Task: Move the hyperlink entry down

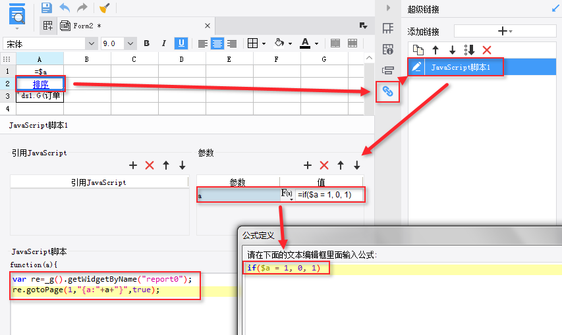Action: pyautogui.click(x=453, y=50)
